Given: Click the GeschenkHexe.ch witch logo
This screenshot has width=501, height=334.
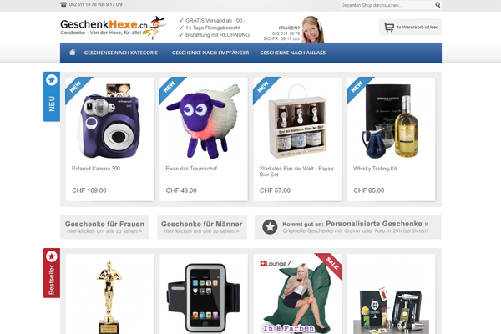Looking at the screenshot, I should [x=113, y=28].
